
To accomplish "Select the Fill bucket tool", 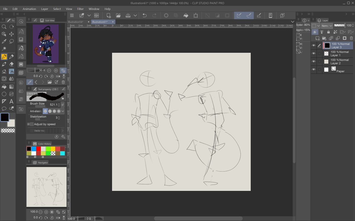I will click(x=4, y=87).
